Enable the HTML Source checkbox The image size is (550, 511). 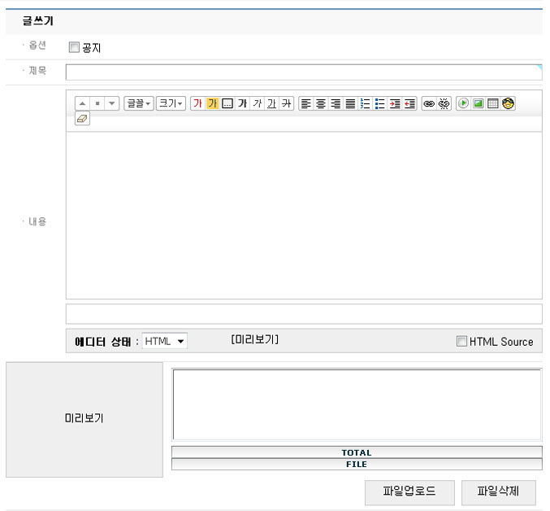coord(461,342)
